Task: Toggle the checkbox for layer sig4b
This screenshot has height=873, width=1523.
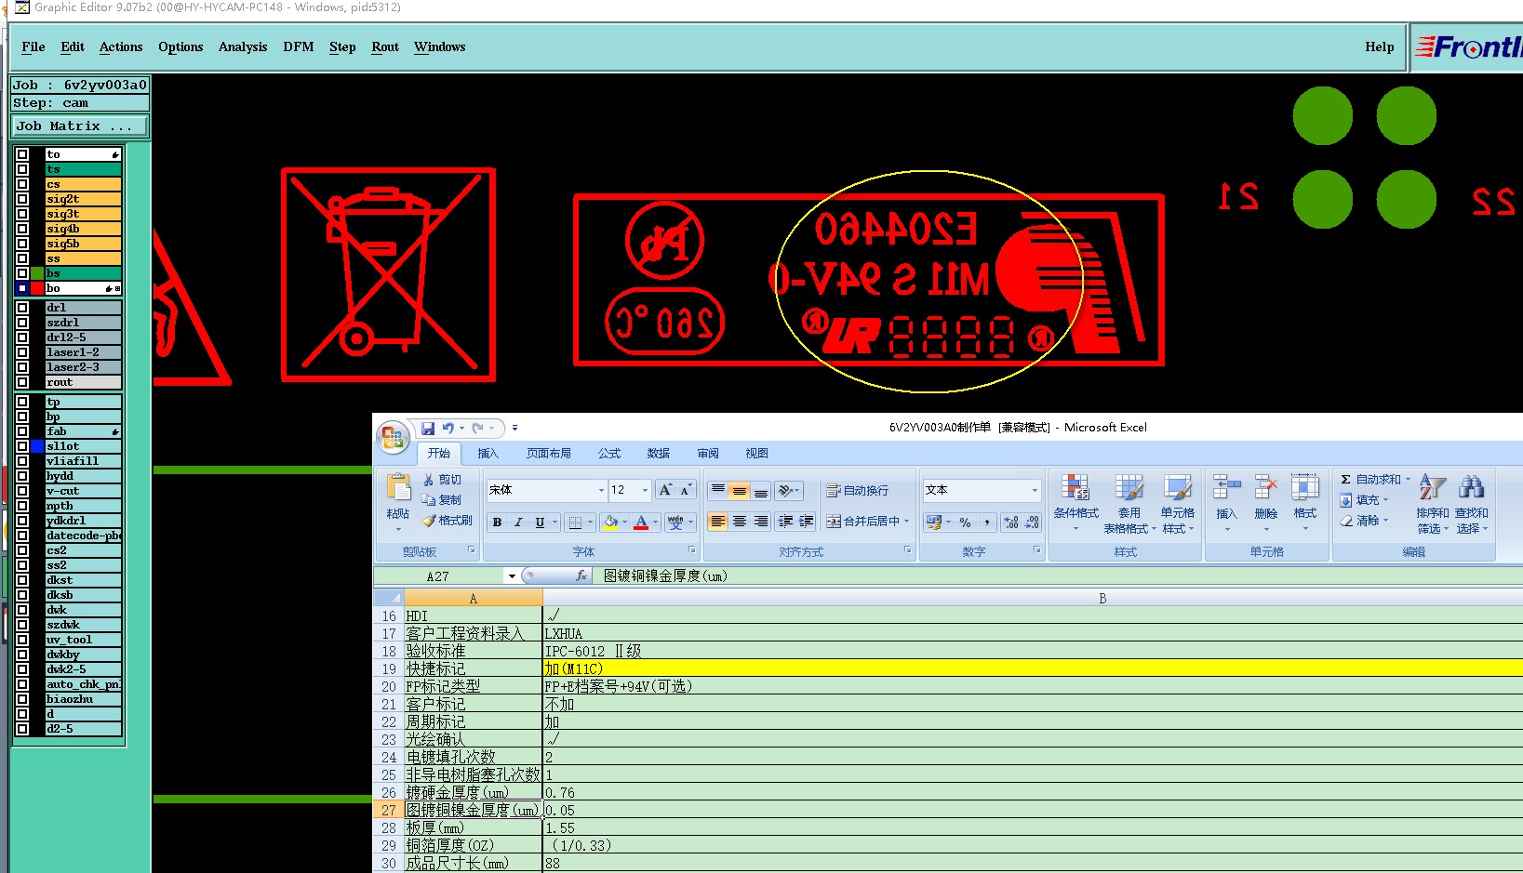Action: pos(22,229)
